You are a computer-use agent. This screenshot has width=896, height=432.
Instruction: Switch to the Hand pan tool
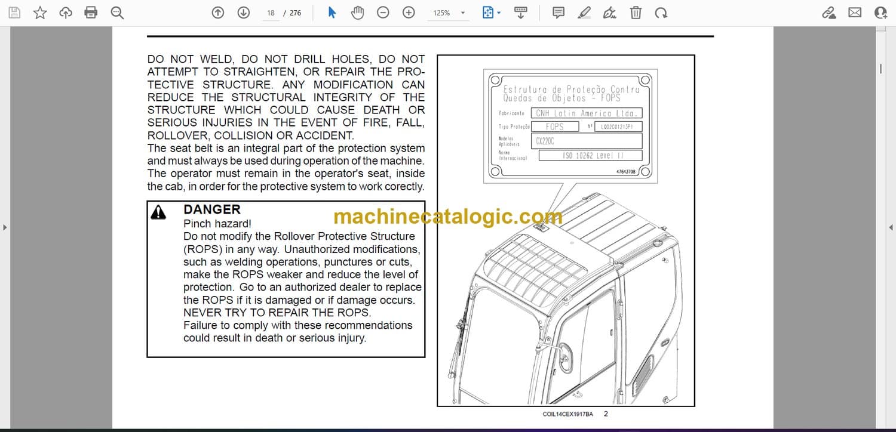click(x=357, y=13)
